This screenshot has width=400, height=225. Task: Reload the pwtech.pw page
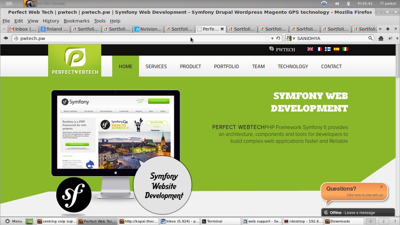[278, 38]
